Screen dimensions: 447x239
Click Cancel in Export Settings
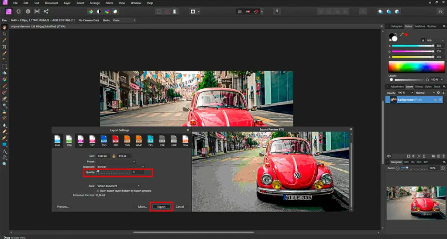[x=179, y=207]
